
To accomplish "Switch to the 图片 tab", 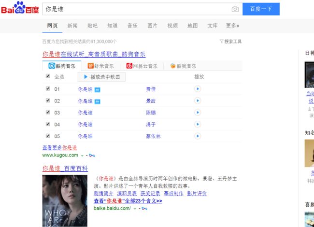I will (152, 26).
